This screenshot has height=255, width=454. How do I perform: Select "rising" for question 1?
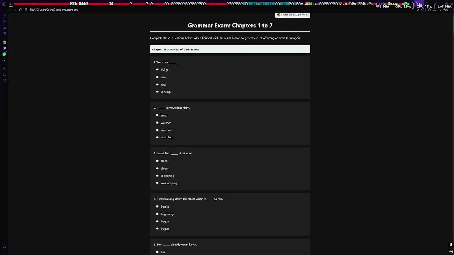pos(157,70)
